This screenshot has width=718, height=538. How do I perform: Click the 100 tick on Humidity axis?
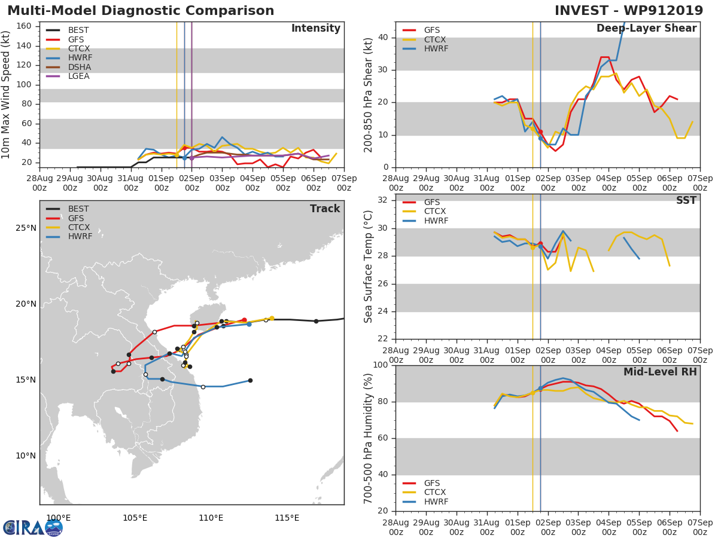[382, 365]
